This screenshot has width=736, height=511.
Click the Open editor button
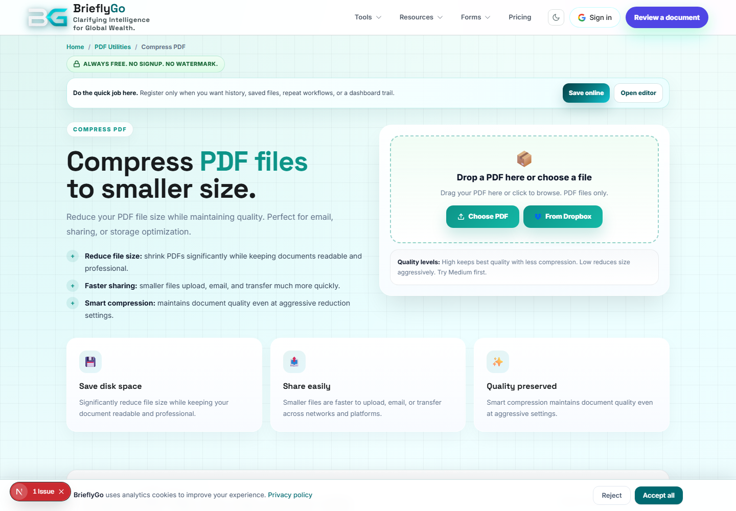[638, 93]
